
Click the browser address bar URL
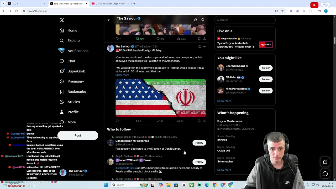[x=37, y=11]
